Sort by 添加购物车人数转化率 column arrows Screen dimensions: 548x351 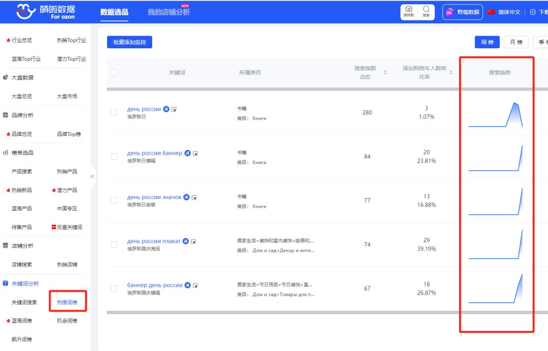point(451,73)
